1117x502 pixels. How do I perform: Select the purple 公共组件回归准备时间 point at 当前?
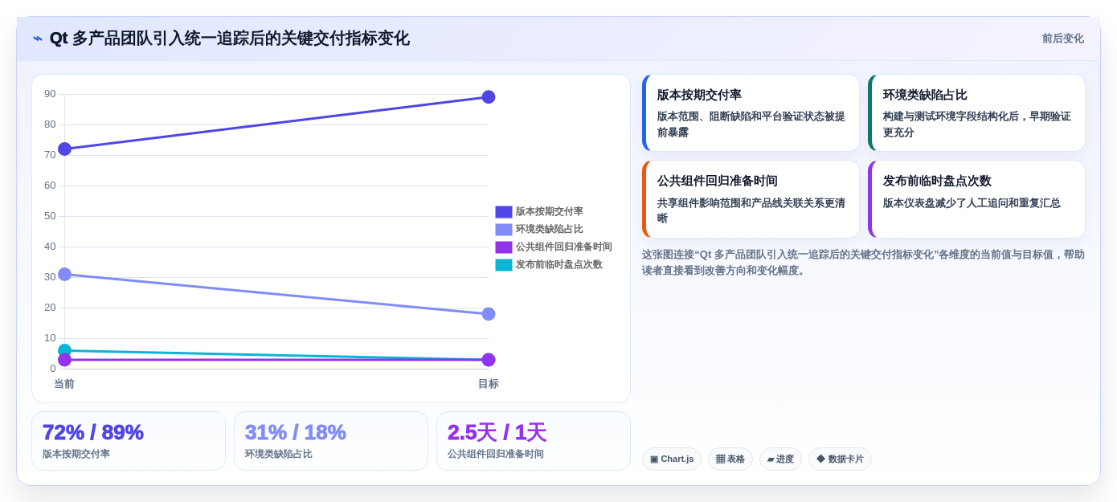pyautogui.click(x=64, y=360)
